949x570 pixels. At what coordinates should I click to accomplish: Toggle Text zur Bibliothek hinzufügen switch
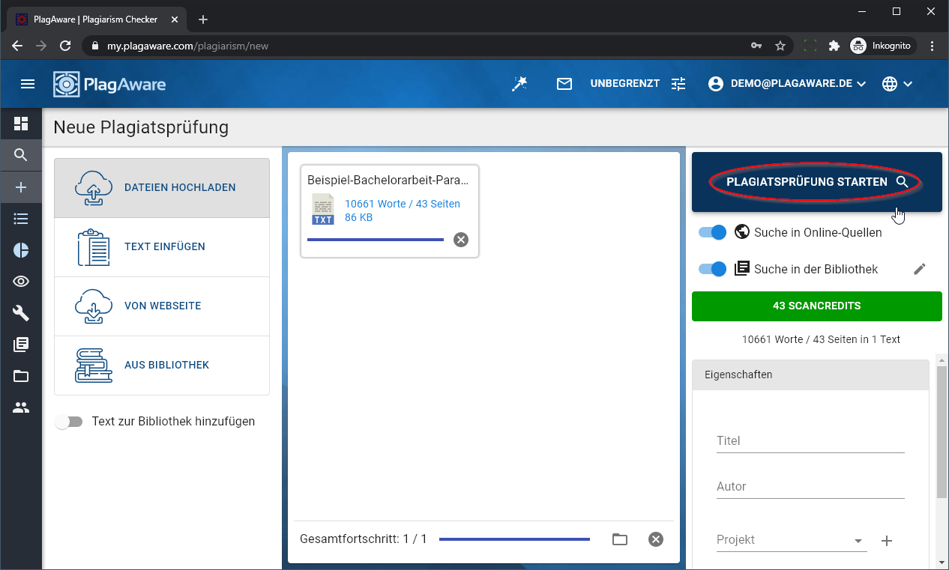click(x=69, y=422)
